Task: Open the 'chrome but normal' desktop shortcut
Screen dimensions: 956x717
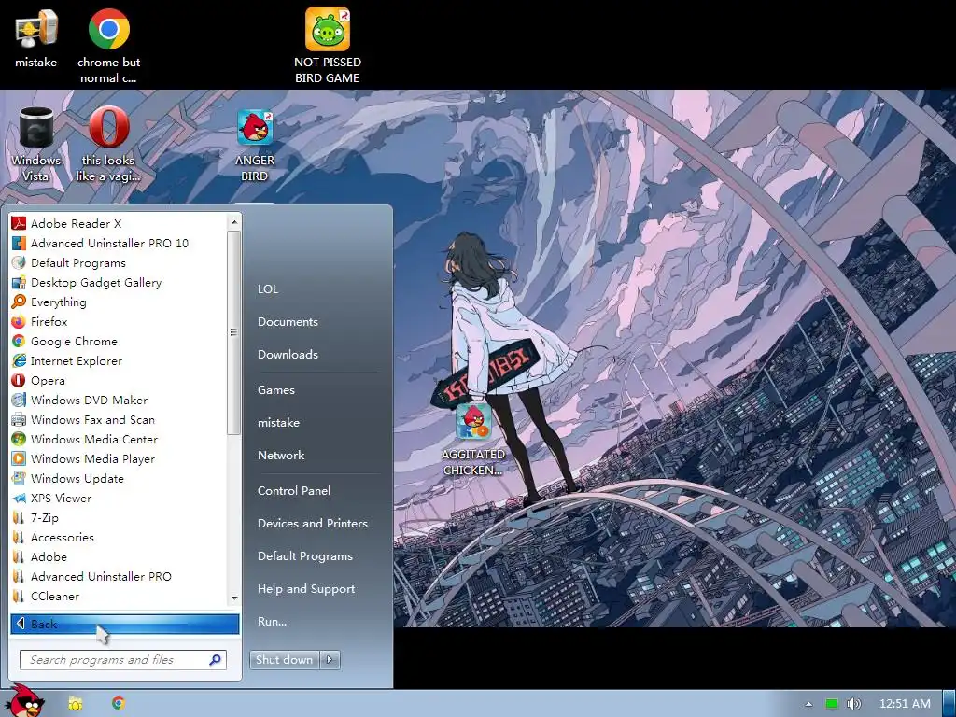Action: [108, 46]
